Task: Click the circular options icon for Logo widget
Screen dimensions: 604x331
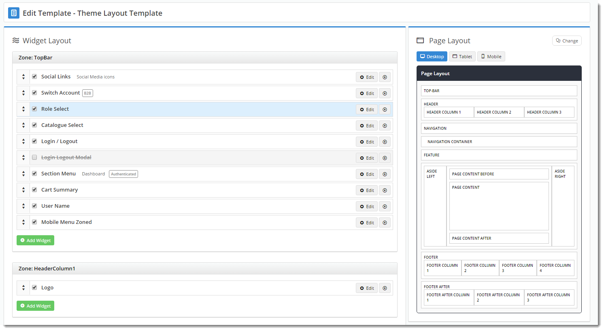Action: coord(385,288)
